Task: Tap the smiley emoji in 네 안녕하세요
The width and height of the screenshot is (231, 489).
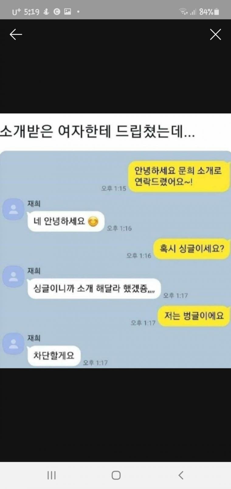Action: pos(93,221)
